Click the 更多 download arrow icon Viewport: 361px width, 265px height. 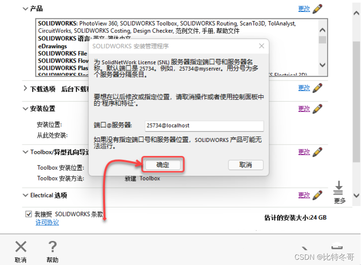338,188
